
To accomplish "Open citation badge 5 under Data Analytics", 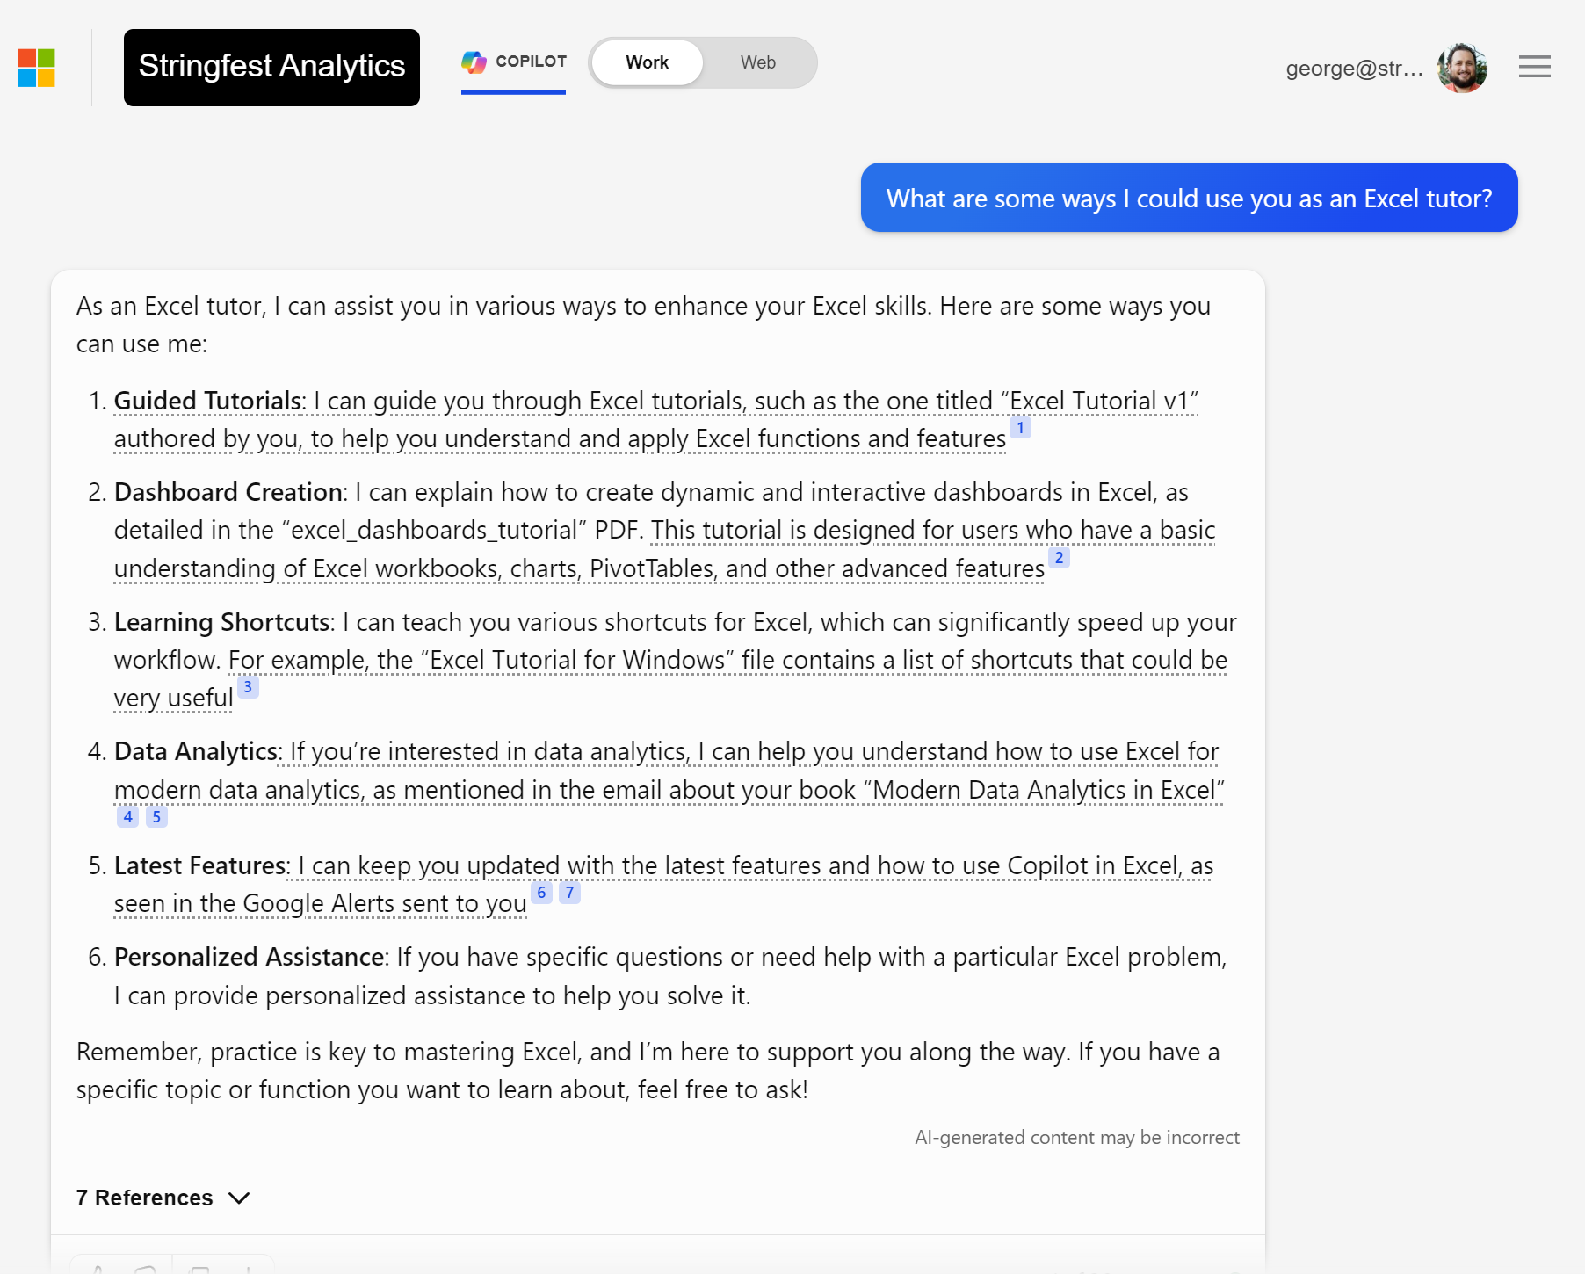I will click(156, 817).
